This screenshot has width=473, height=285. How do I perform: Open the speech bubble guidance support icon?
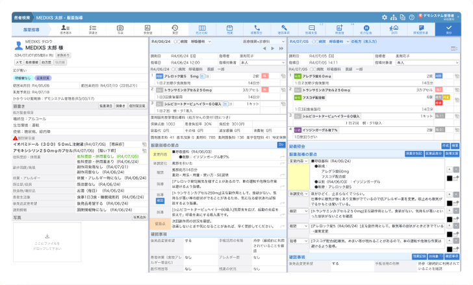(311, 29)
